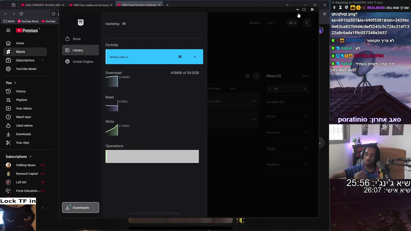Open Playlists in the YouTube sidebar
Viewport: 411px width, 231px height.
pyautogui.click(x=25, y=100)
